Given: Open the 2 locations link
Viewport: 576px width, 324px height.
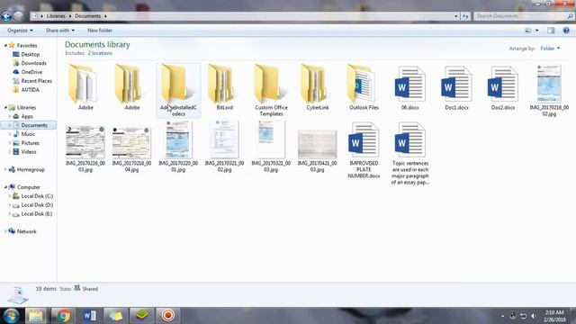Looking at the screenshot, I should pos(100,53).
